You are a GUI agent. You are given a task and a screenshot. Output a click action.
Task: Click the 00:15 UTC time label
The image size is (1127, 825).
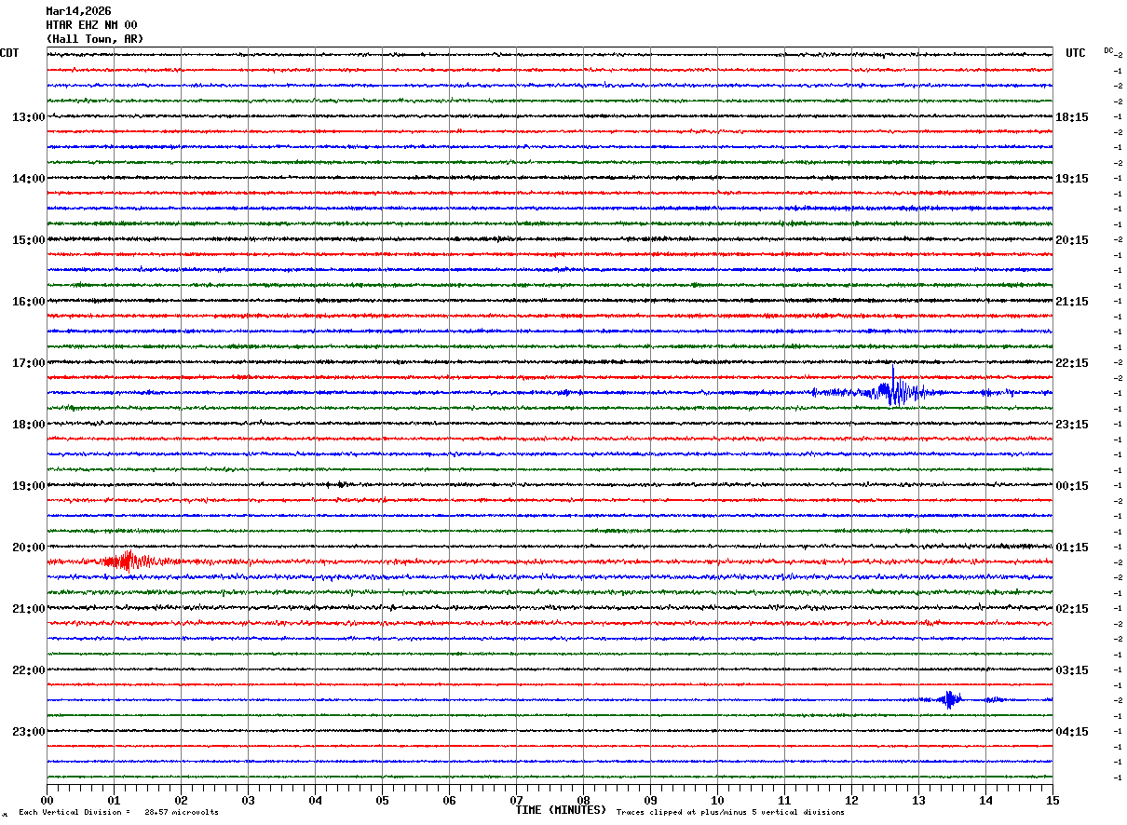tap(1072, 486)
